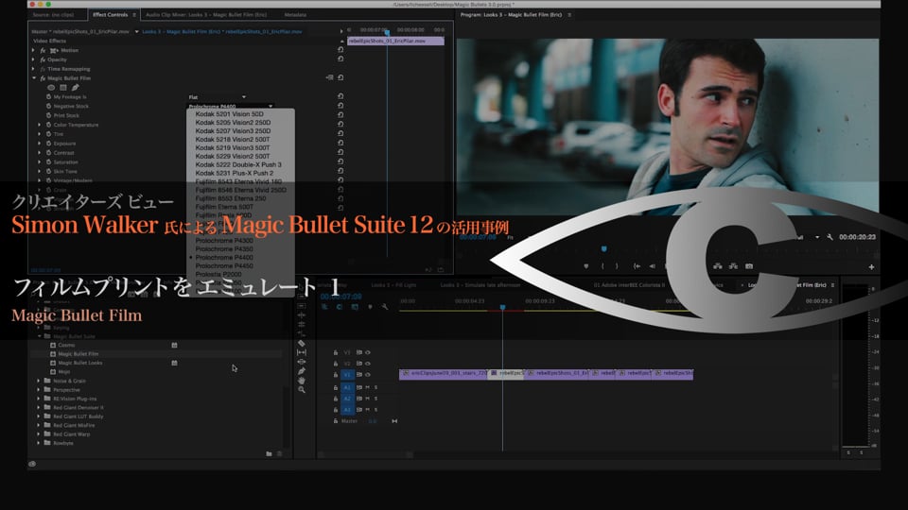This screenshot has height=510, width=908.
Task: Click the Program monitor playhead marker
Action: click(x=604, y=248)
